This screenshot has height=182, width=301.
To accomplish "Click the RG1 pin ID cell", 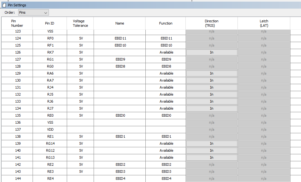I will (50, 59).
